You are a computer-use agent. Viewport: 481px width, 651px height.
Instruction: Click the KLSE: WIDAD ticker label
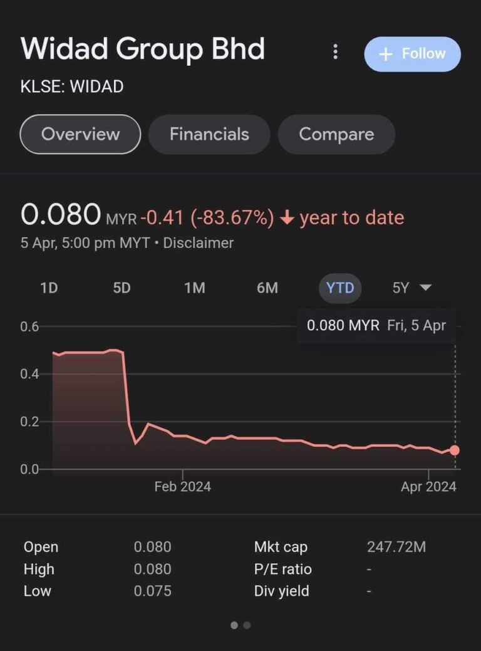click(x=72, y=86)
